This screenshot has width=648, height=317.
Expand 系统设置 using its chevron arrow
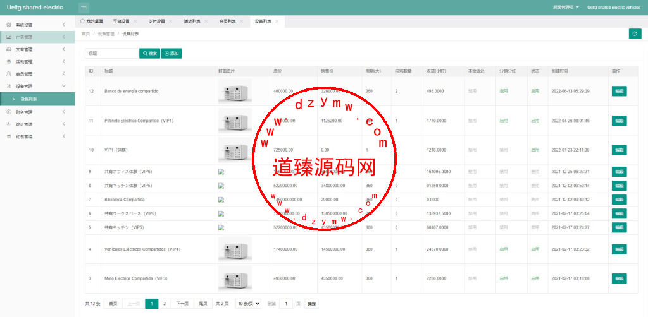[64, 25]
